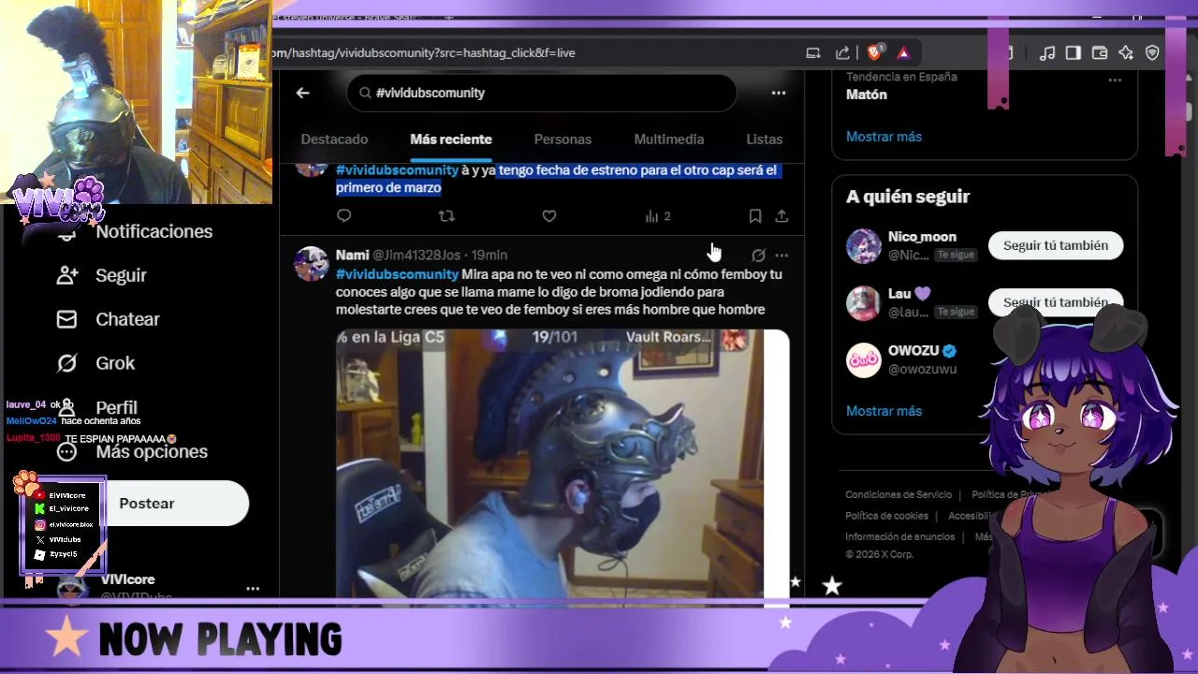Open Notificaciones in the sidebar
Viewport: 1198px width, 674px height.
coord(153,231)
